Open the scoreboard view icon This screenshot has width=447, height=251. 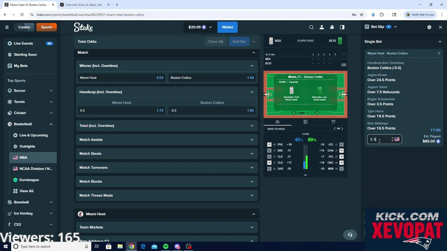pyautogui.click(x=344, y=65)
